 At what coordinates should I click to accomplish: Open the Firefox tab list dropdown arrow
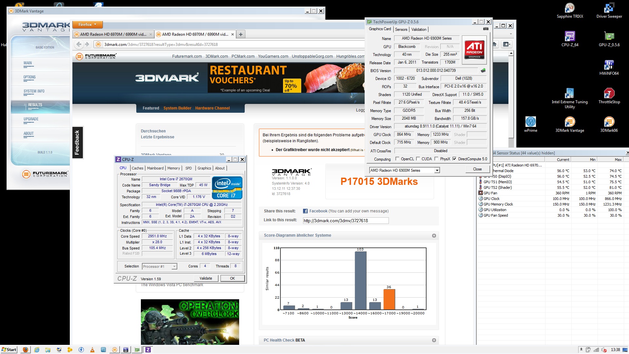pos(511,34)
